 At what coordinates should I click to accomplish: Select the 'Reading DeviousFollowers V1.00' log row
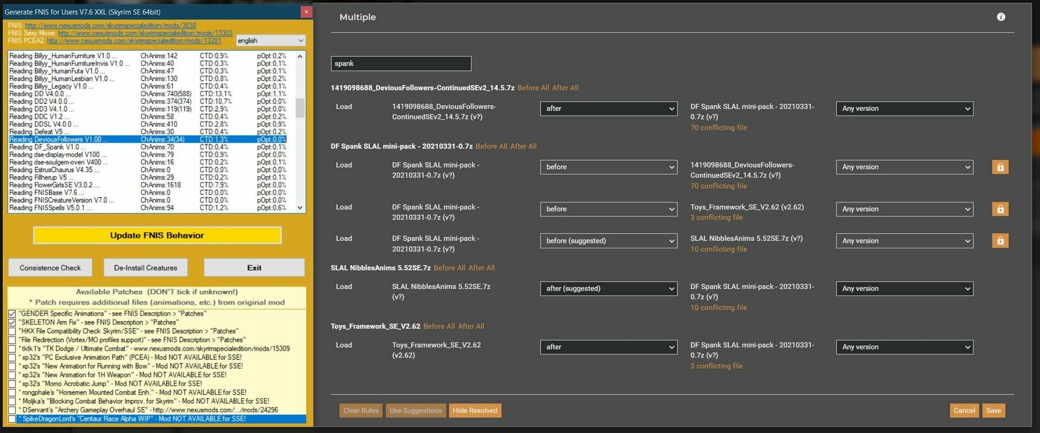(147, 140)
